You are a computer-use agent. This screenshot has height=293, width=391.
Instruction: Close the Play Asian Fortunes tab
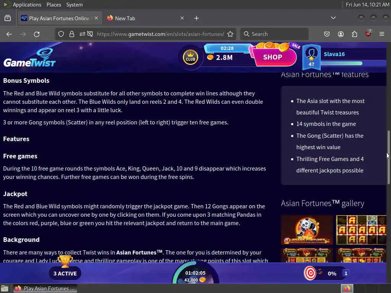click(x=96, y=18)
